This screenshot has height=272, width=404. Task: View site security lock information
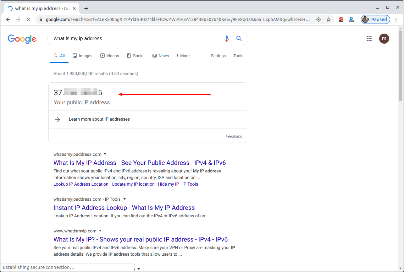click(x=41, y=19)
